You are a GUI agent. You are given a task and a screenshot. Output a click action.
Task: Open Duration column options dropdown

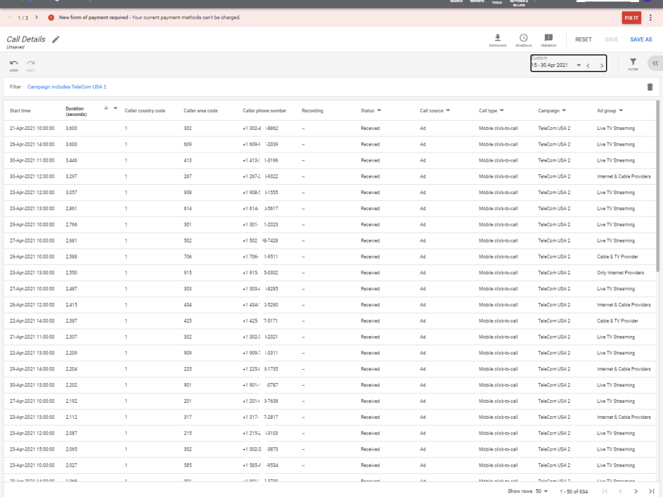pos(115,108)
